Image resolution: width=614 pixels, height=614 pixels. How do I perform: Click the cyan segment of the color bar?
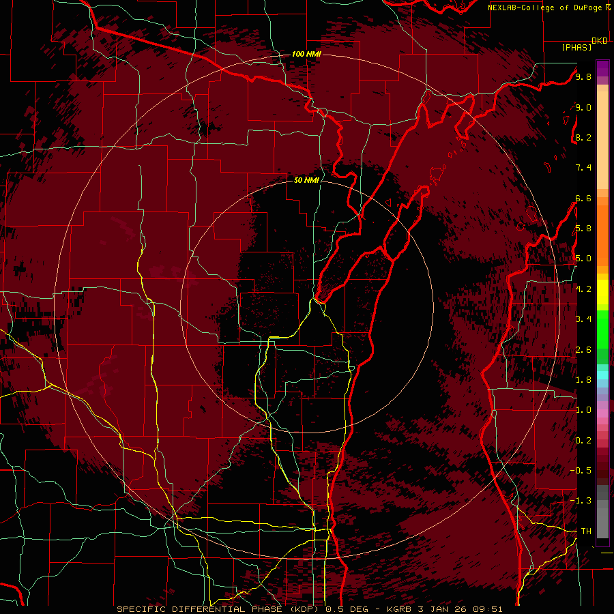point(602,375)
